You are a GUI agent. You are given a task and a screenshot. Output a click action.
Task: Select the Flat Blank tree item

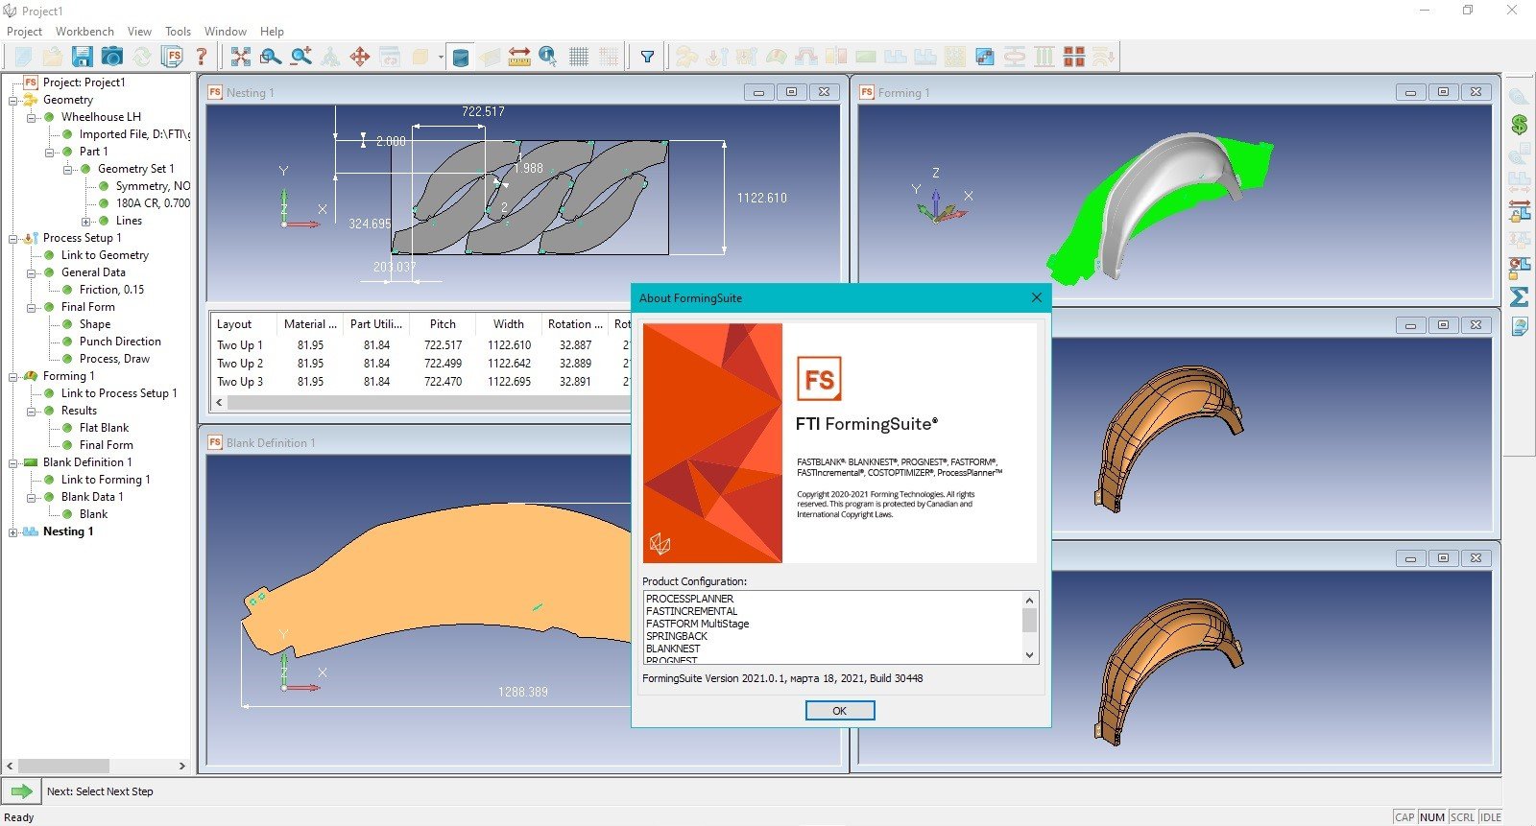pos(104,428)
